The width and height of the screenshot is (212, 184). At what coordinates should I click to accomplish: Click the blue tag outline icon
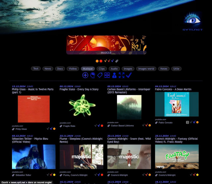pyautogui.click(x=100, y=75)
